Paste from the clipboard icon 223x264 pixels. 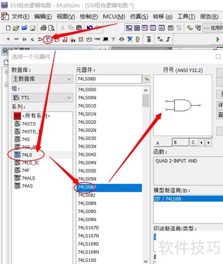click(79, 28)
